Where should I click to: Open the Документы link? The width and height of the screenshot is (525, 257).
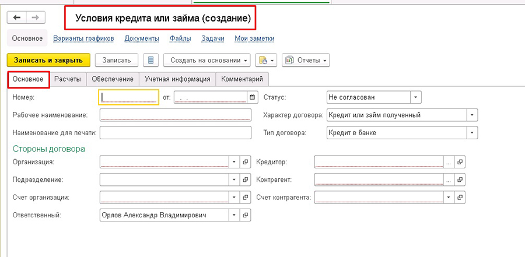[x=142, y=38]
